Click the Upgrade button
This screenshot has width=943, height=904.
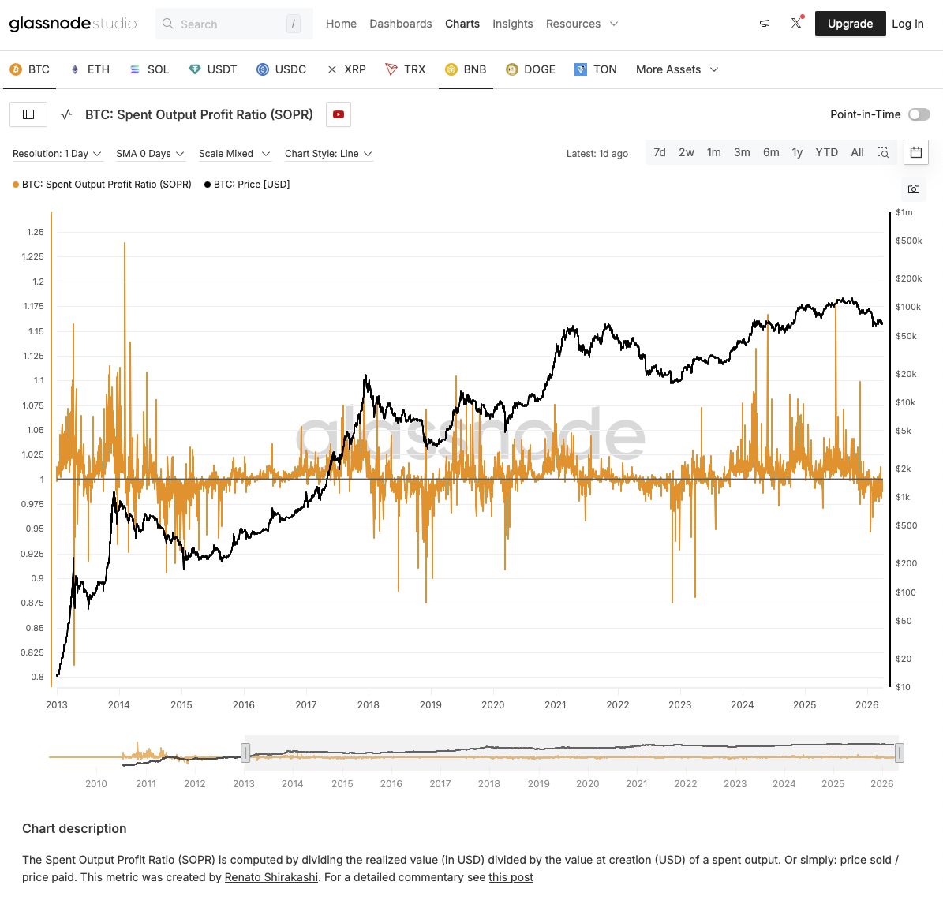850,24
